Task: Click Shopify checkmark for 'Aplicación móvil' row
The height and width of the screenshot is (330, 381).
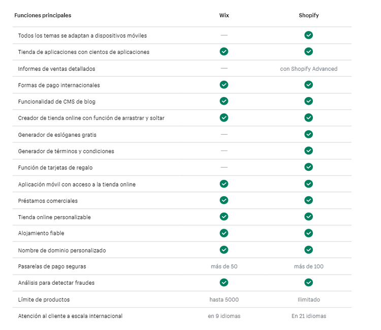Action: point(308,184)
